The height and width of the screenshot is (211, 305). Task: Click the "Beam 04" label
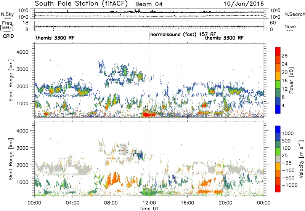(149, 4)
